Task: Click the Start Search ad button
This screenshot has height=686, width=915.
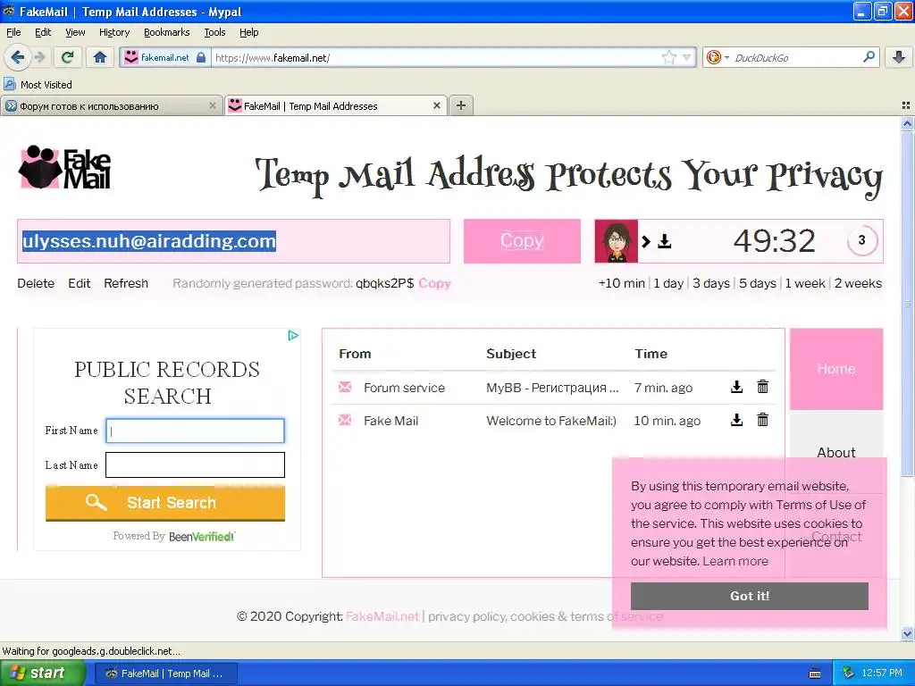Action: click(165, 503)
